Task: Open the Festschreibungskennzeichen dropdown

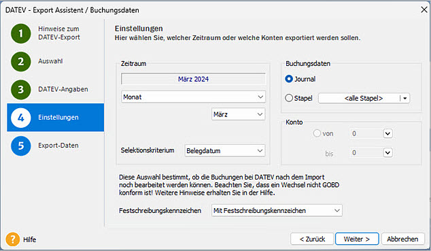Action: 277,211
